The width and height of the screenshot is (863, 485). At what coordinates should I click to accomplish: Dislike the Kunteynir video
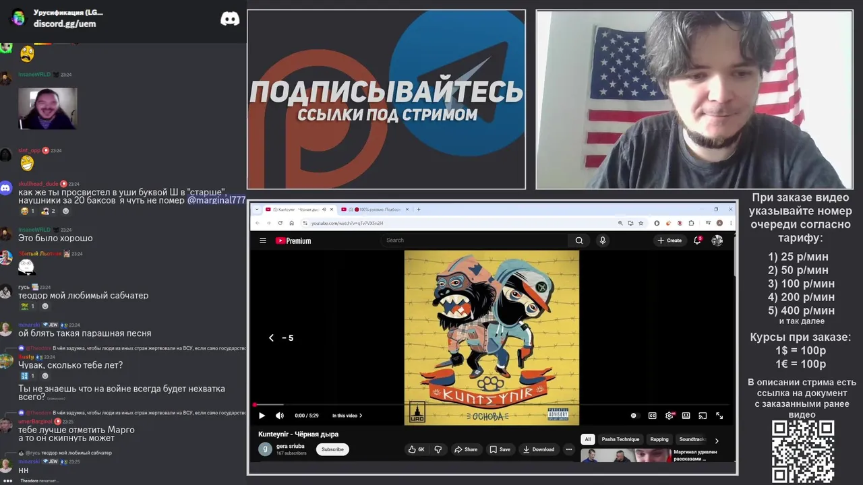(438, 449)
